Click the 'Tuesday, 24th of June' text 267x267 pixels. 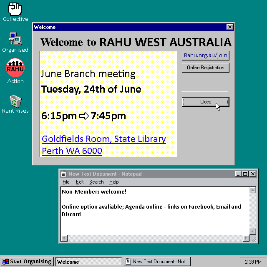(x=91, y=89)
